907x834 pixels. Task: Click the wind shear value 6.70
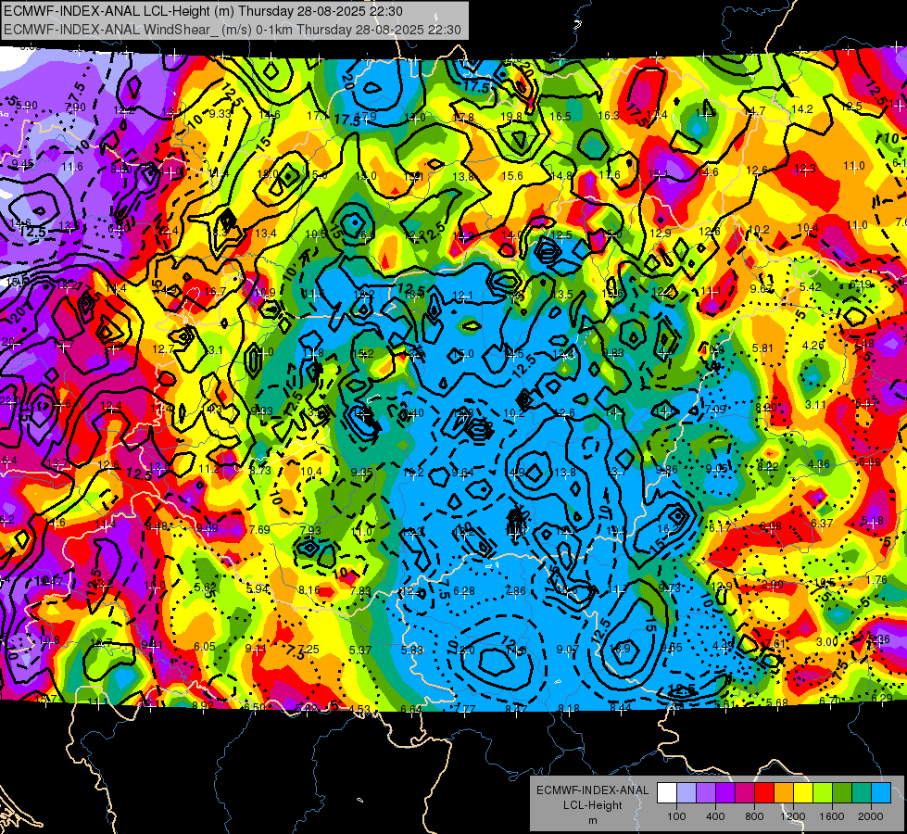point(829,701)
